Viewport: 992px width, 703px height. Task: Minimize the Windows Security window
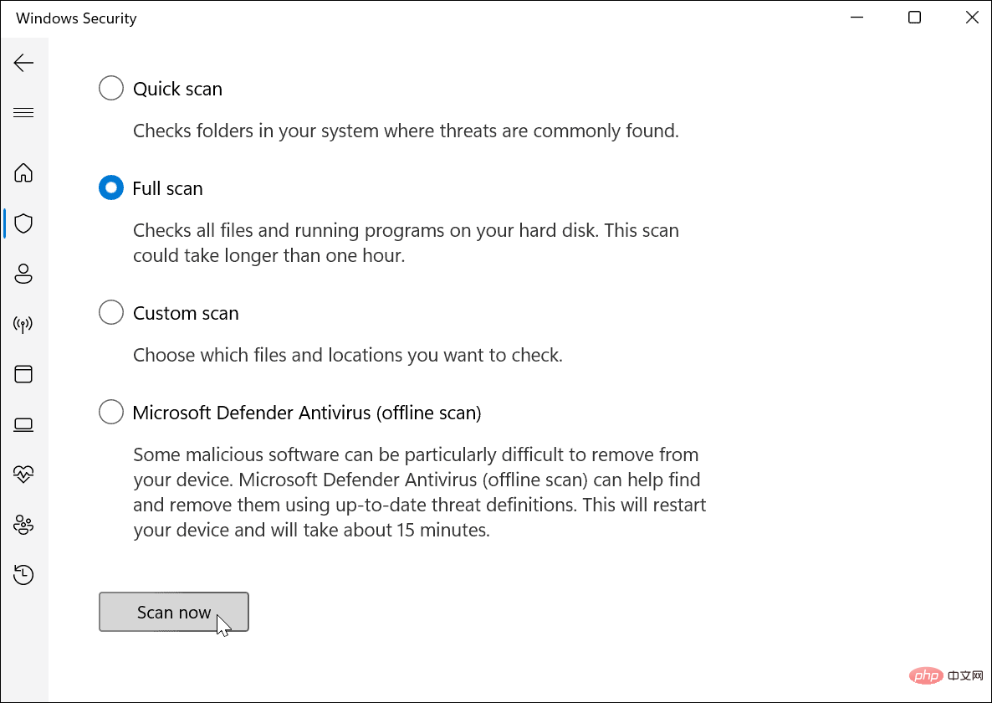[856, 17]
